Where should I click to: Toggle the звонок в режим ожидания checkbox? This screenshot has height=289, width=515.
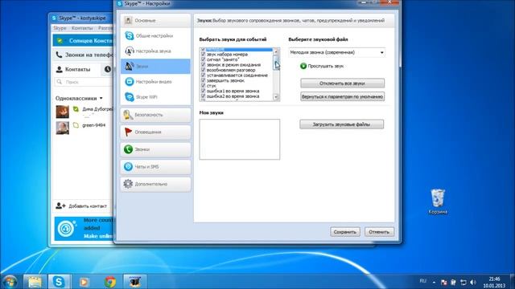tap(203, 64)
